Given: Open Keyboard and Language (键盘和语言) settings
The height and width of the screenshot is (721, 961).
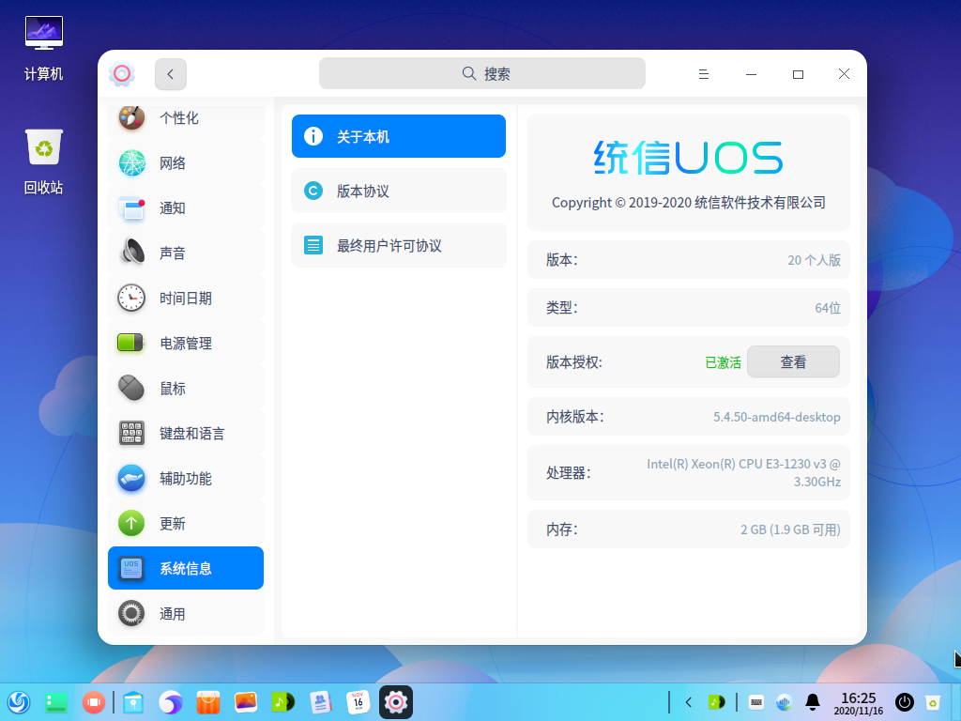Looking at the screenshot, I should pos(186,434).
